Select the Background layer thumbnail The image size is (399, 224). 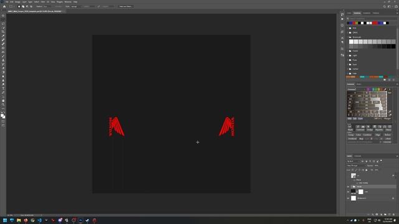coord(353,198)
